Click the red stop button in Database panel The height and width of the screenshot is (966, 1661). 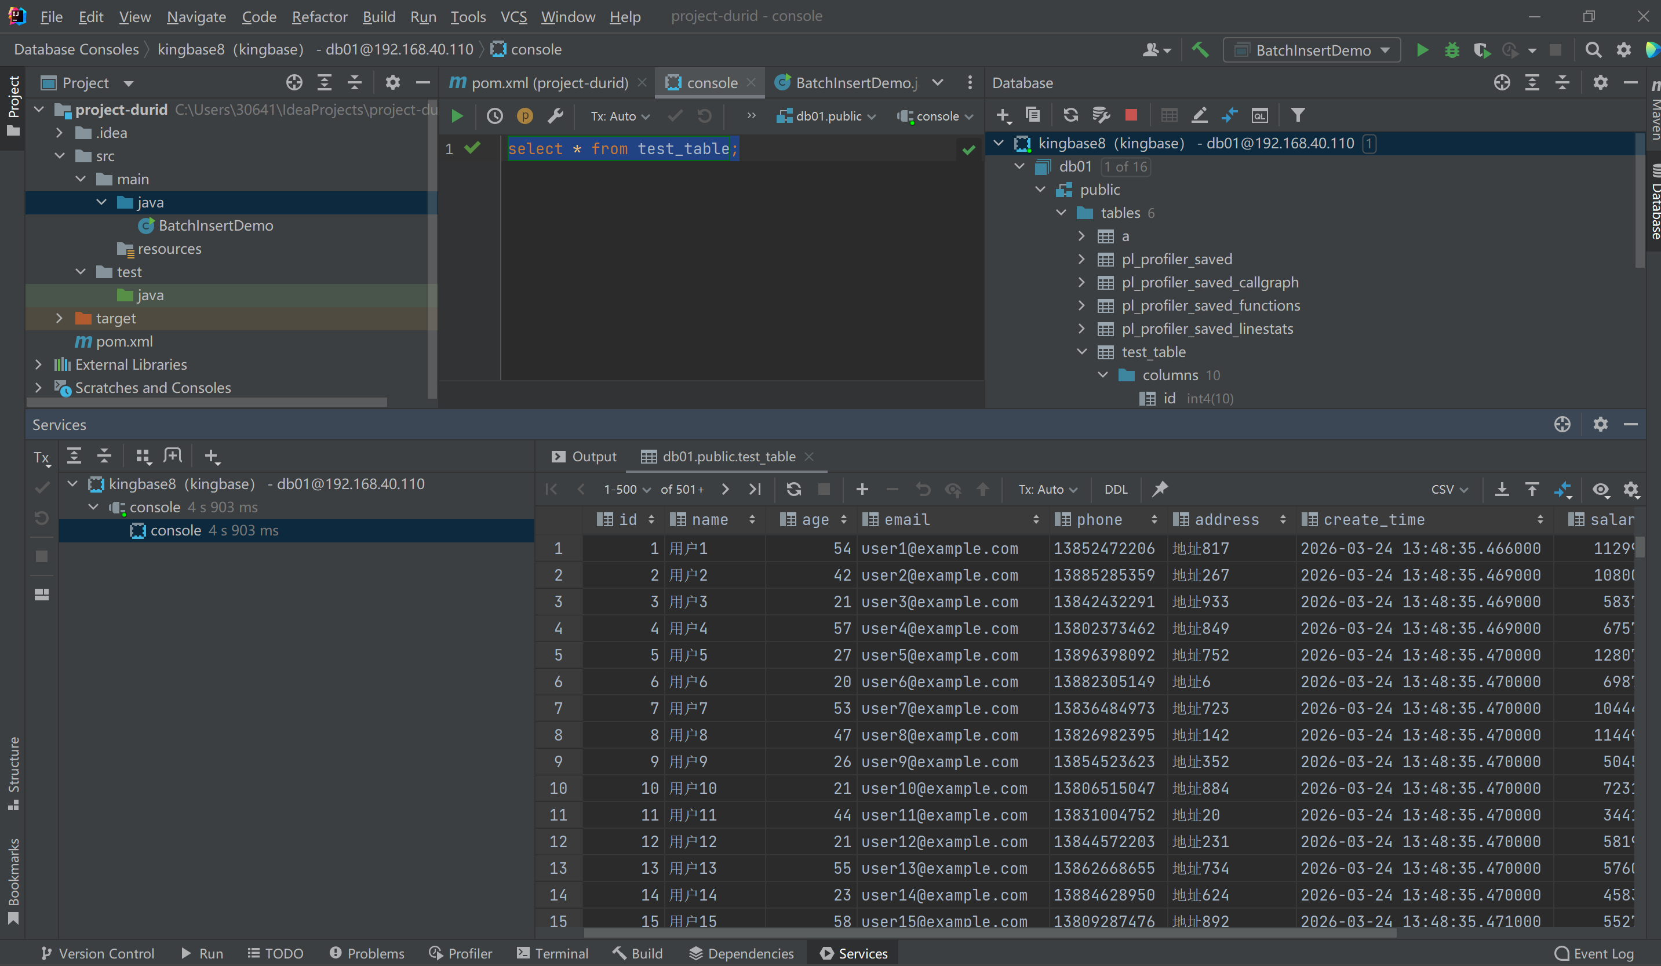click(1131, 115)
